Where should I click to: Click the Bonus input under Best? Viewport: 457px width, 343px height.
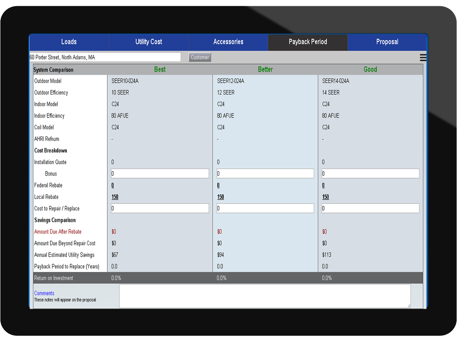160,174
